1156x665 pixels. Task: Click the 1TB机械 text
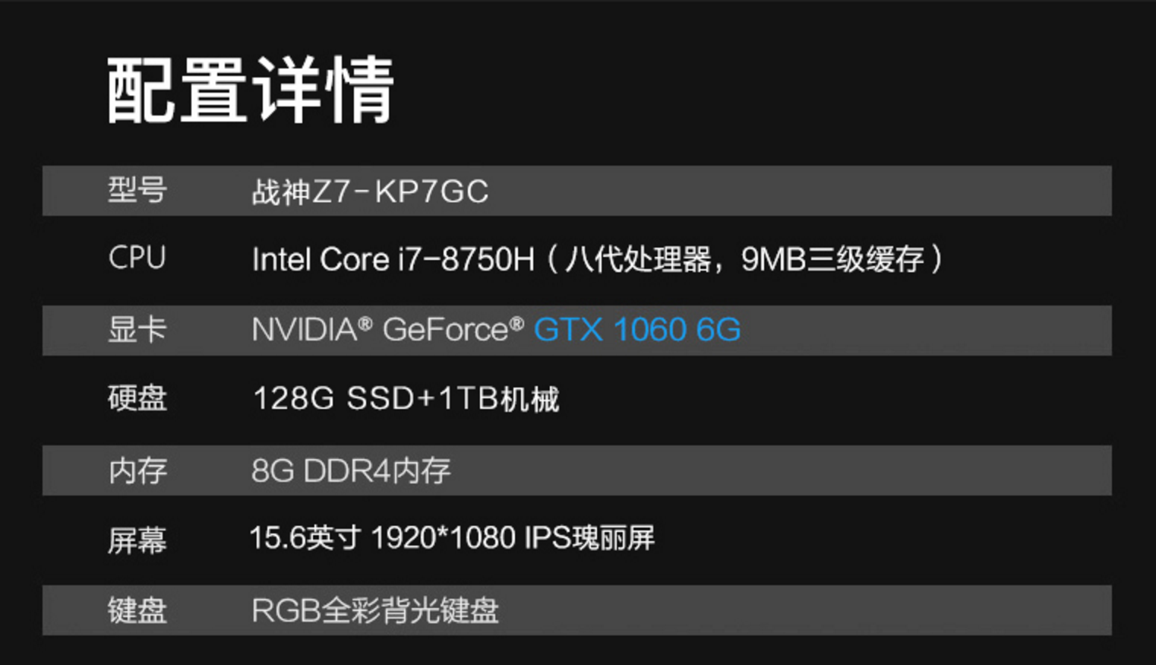[x=498, y=398]
